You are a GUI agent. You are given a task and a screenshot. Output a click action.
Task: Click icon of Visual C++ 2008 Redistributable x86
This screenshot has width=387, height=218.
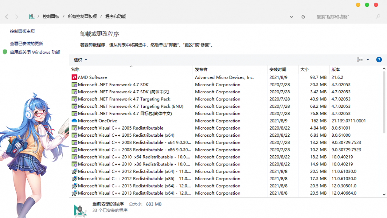tap(74, 150)
